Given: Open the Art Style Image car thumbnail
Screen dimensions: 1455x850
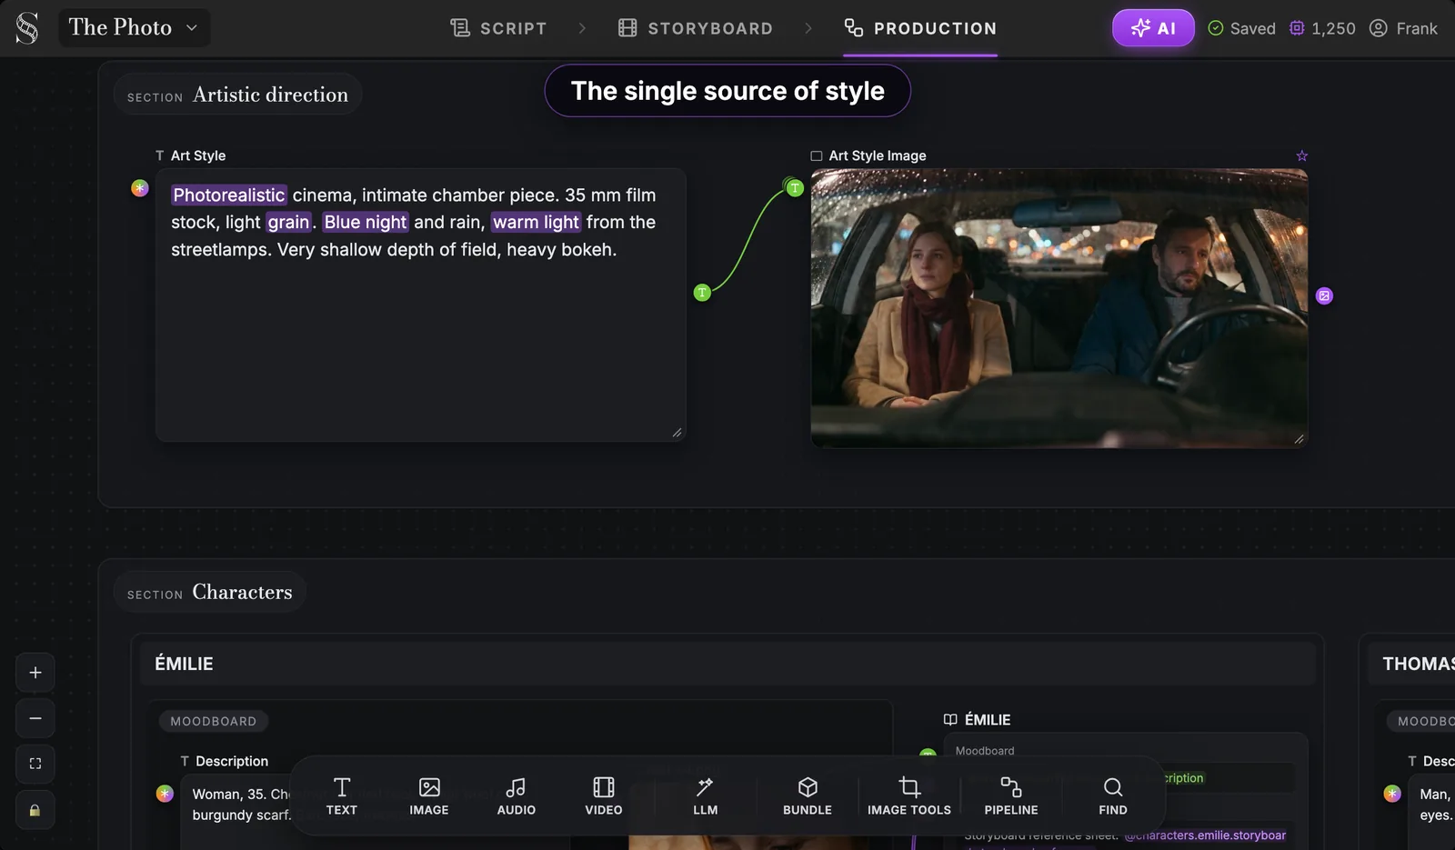Looking at the screenshot, I should coord(1059,308).
